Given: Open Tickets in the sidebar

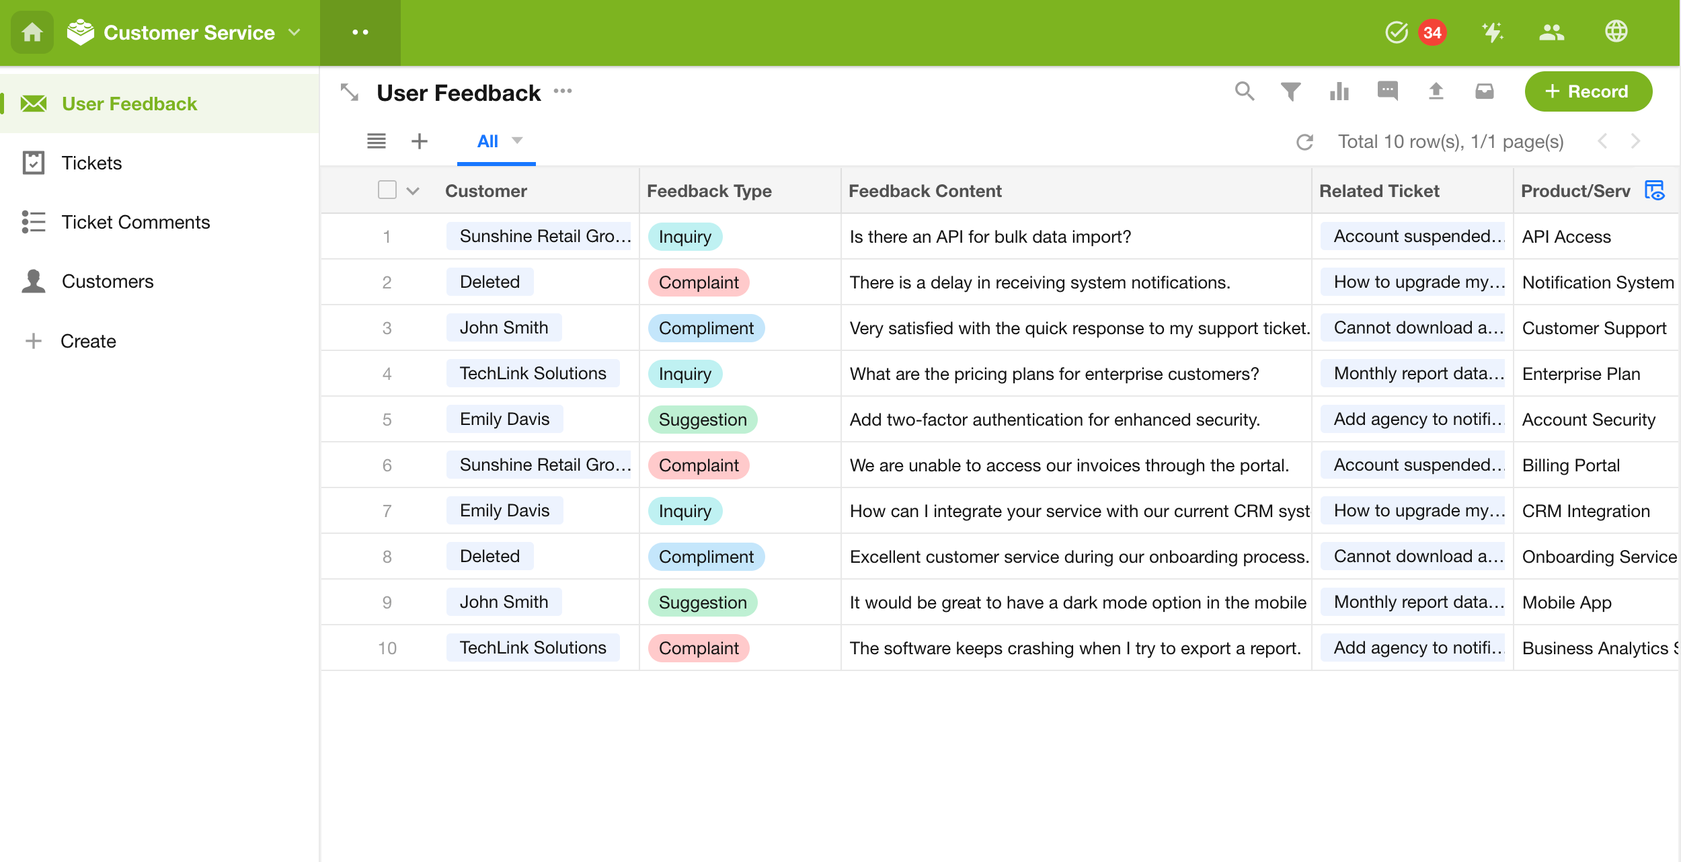Looking at the screenshot, I should click(x=91, y=163).
